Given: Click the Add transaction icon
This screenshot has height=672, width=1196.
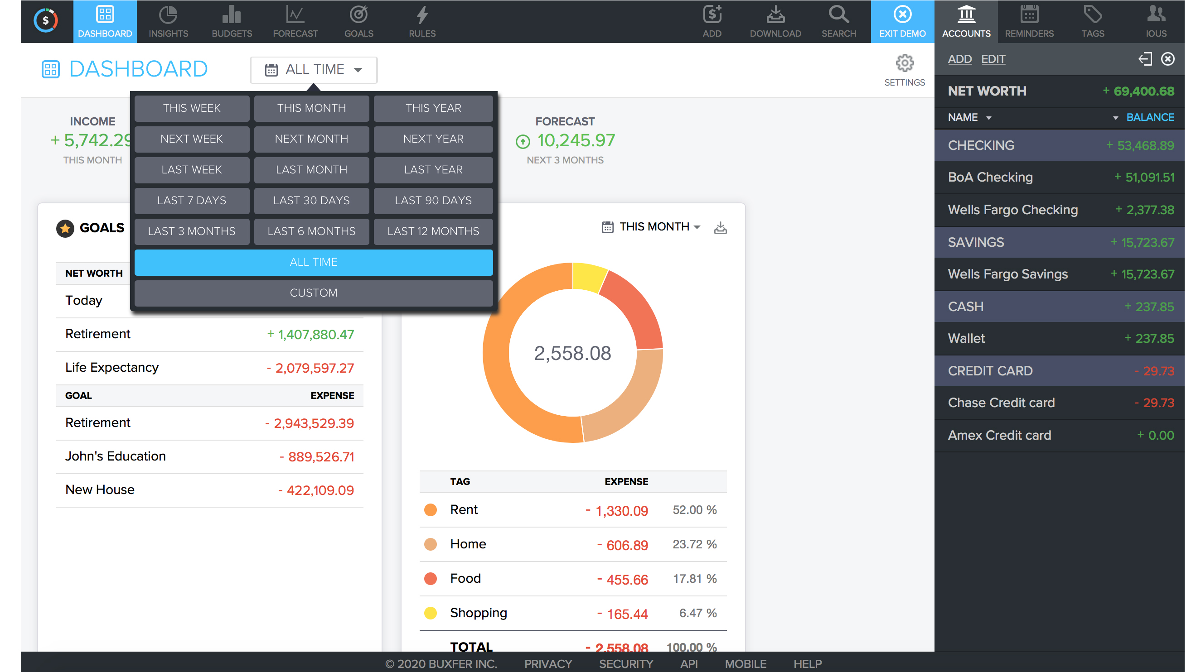Looking at the screenshot, I should [x=712, y=15].
